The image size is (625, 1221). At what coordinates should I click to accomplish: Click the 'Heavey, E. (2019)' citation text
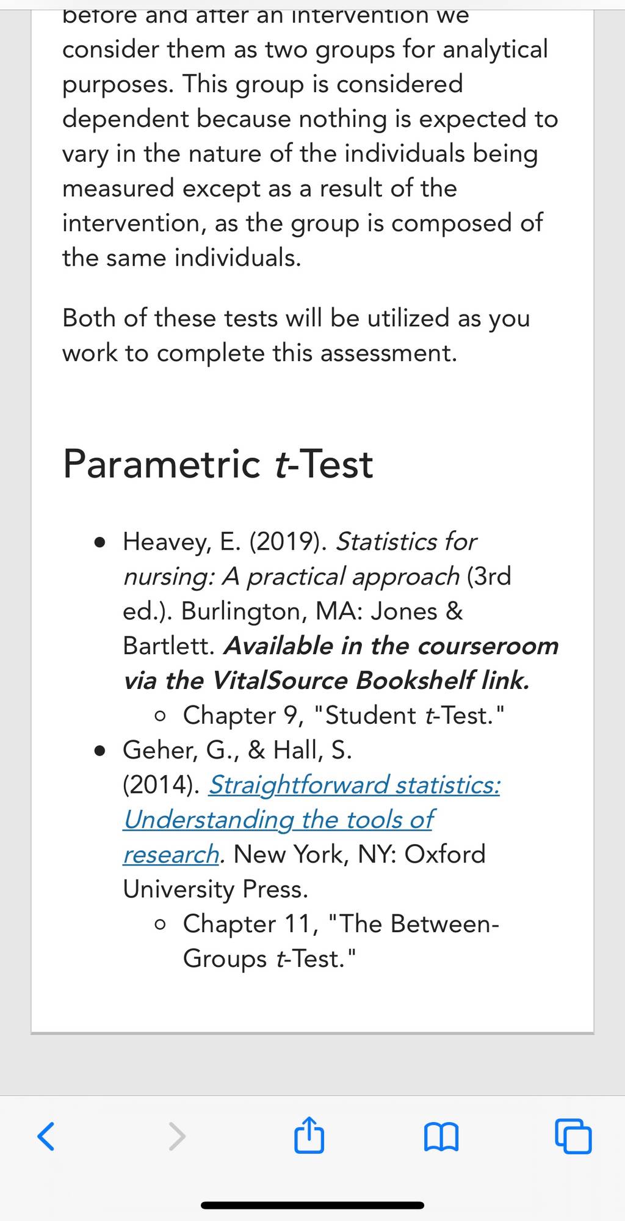(x=225, y=542)
